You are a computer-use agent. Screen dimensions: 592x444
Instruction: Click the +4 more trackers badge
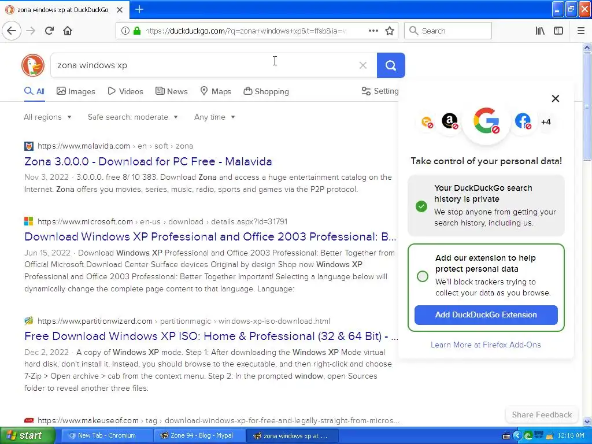coord(546,122)
